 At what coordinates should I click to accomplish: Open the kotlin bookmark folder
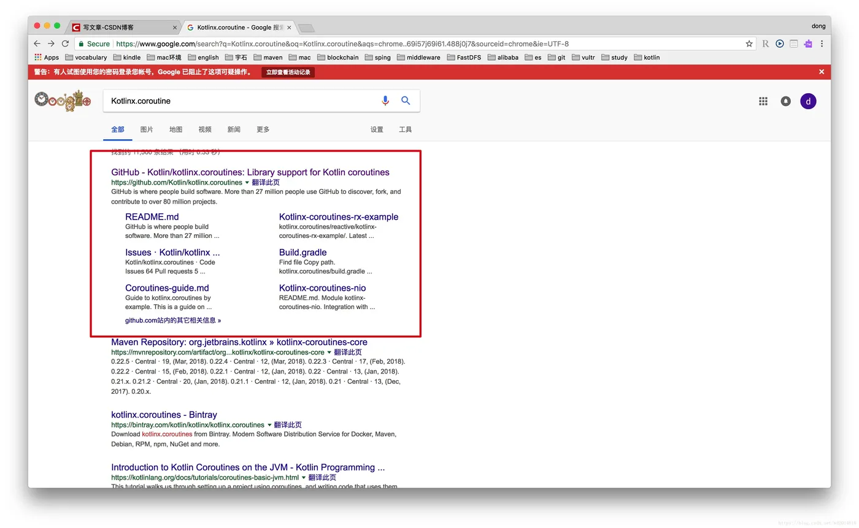[647, 57]
